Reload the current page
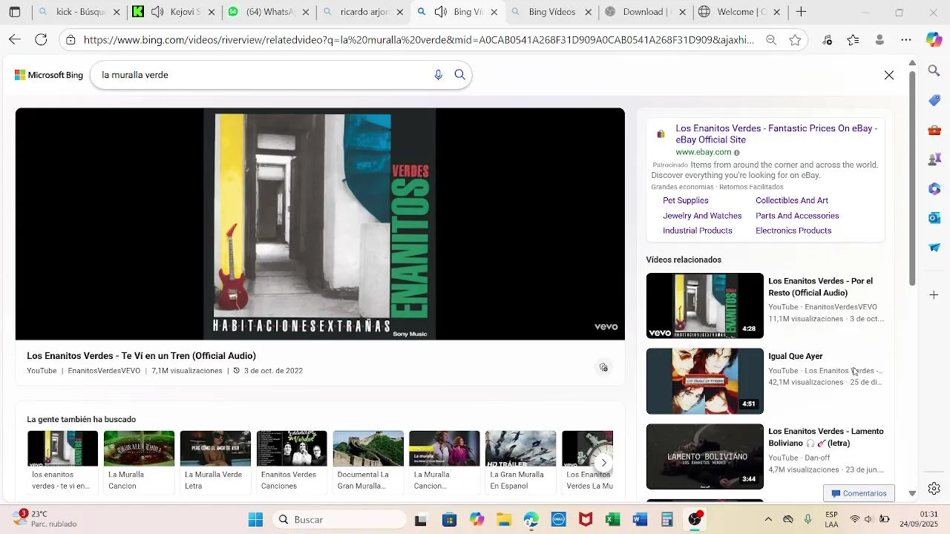The width and height of the screenshot is (950, 534). tap(42, 40)
